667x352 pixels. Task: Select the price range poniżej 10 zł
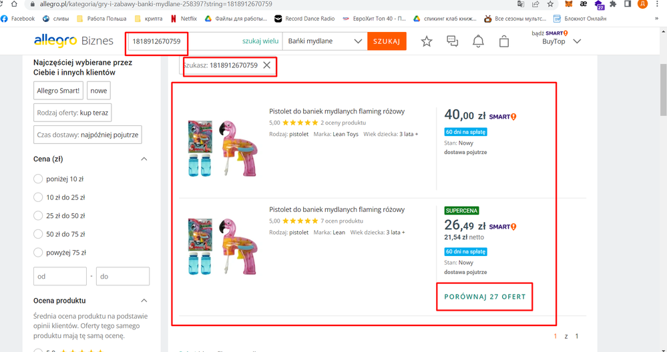pyautogui.click(x=38, y=179)
